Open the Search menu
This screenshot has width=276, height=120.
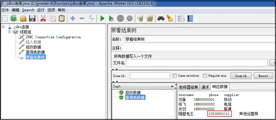[28, 10]
